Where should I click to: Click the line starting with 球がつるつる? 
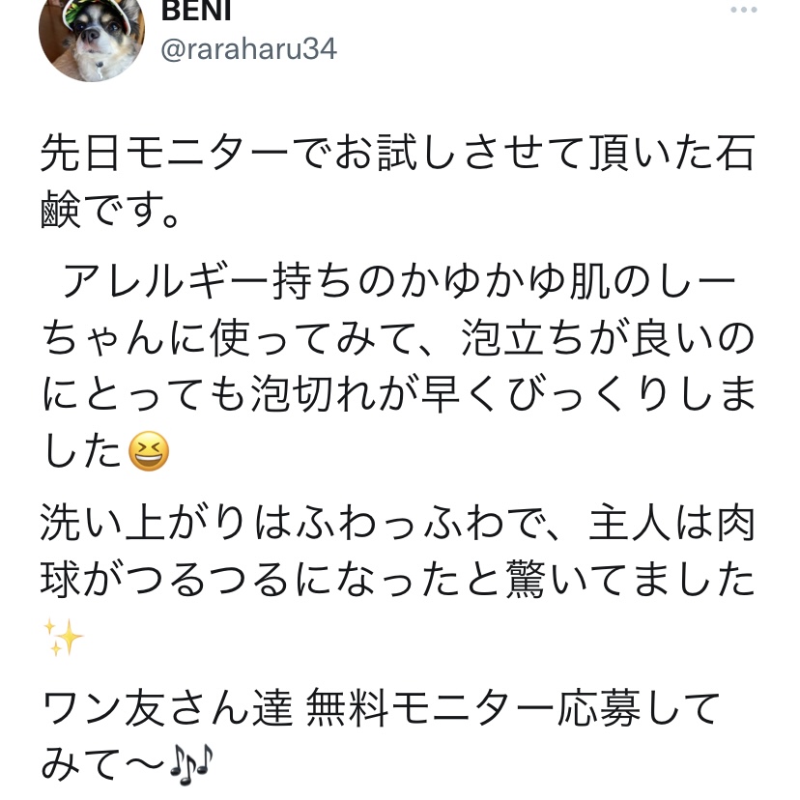click(x=398, y=579)
